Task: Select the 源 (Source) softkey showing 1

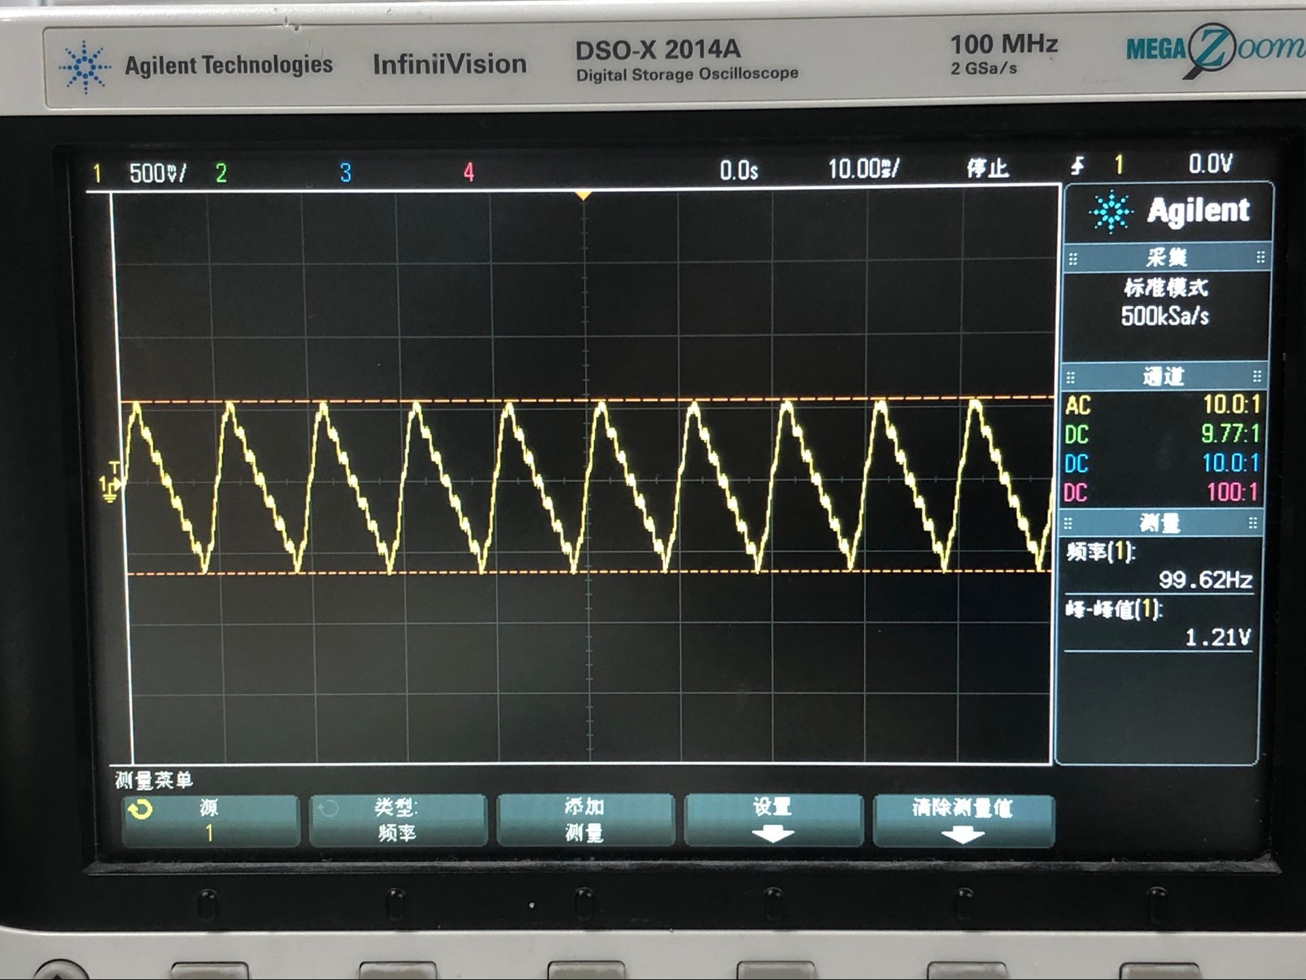Action: [x=211, y=821]
